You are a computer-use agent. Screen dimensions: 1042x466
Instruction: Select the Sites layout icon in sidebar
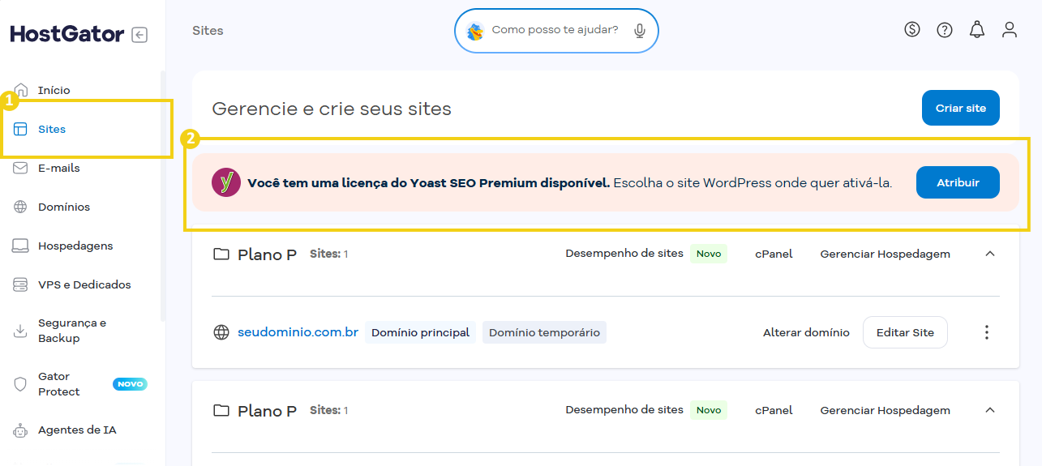click(21, 129)
